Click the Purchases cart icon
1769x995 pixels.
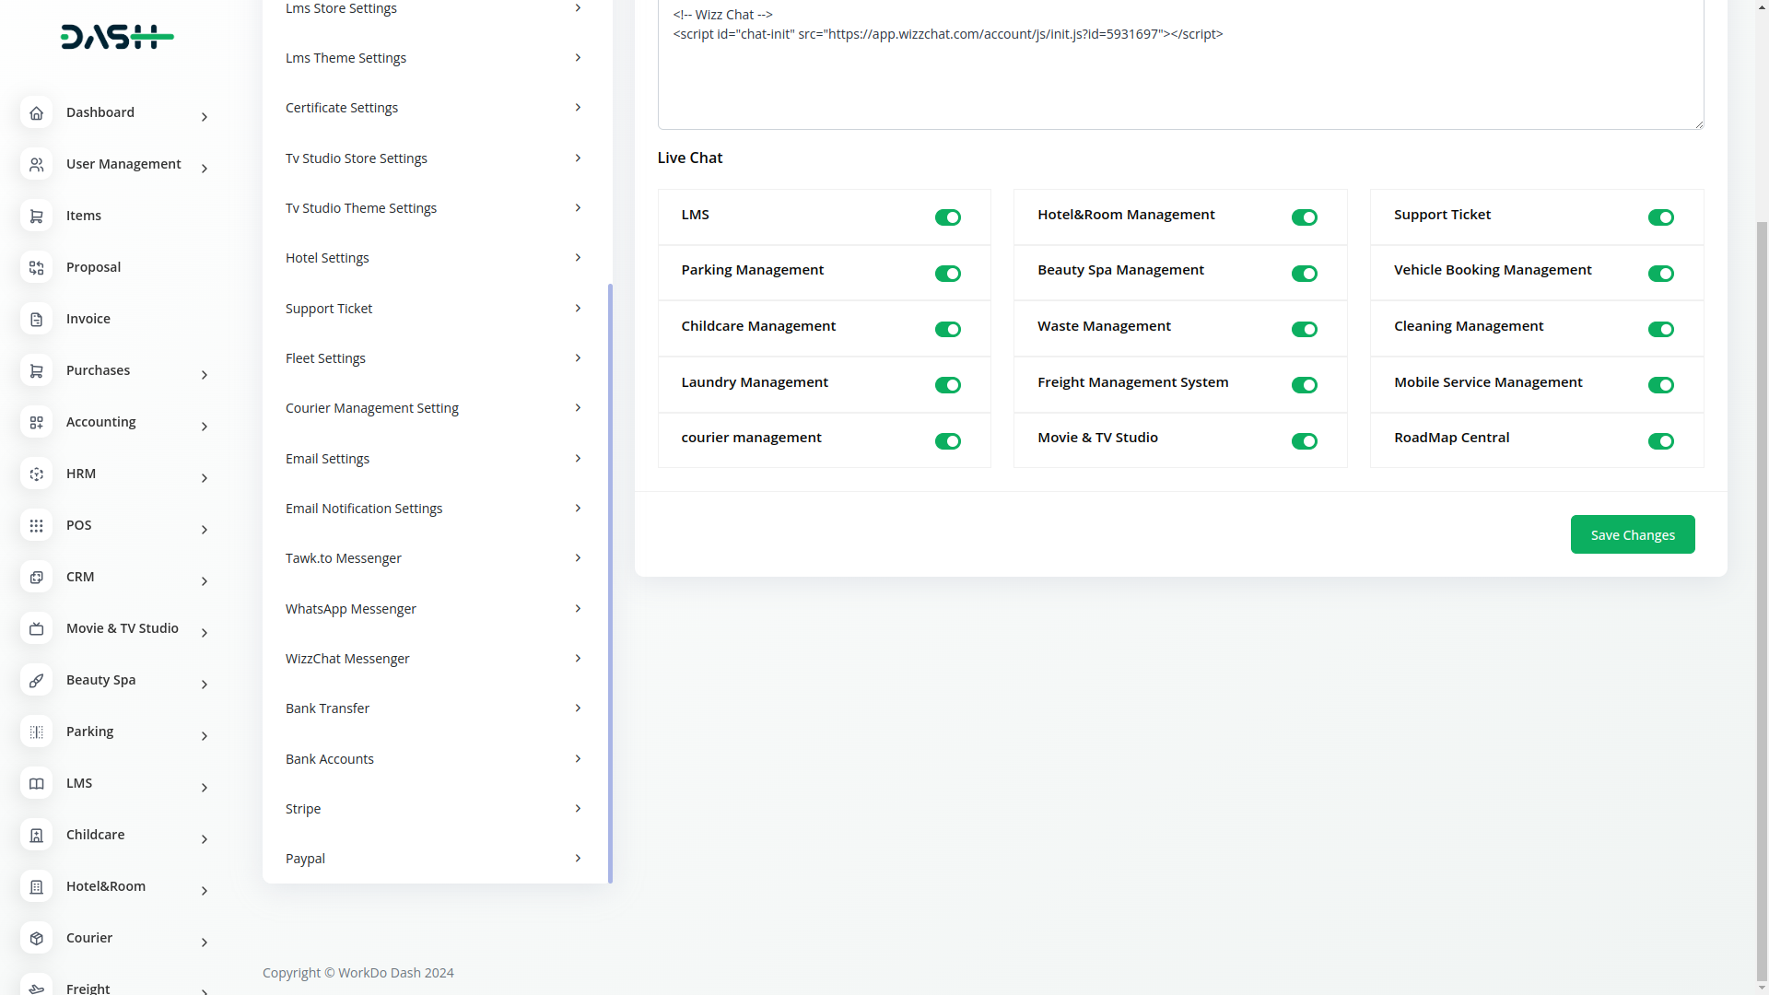click(36, 370)
